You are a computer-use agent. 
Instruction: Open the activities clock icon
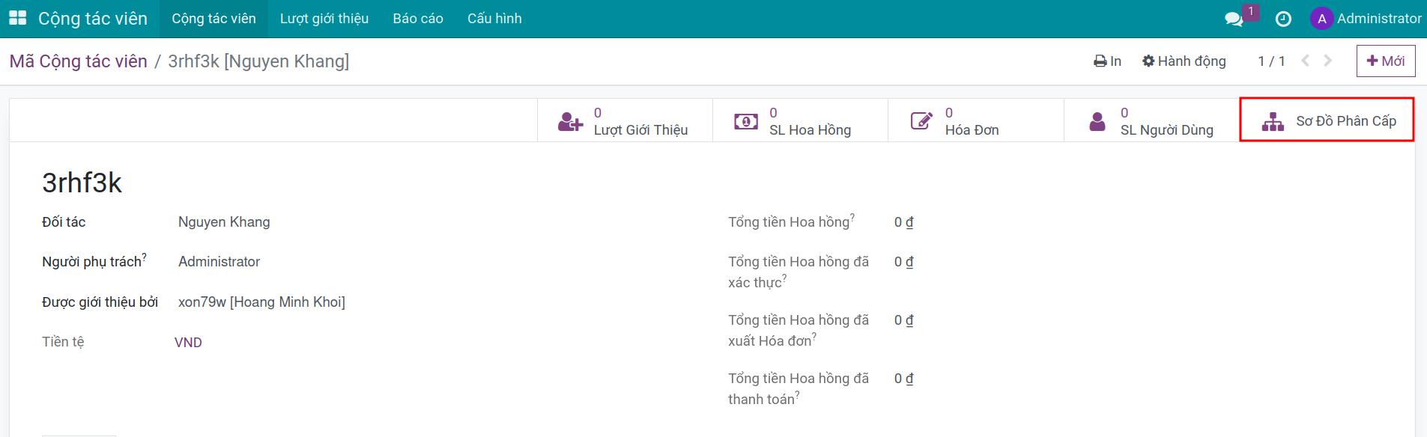(x=1283, y=19)
